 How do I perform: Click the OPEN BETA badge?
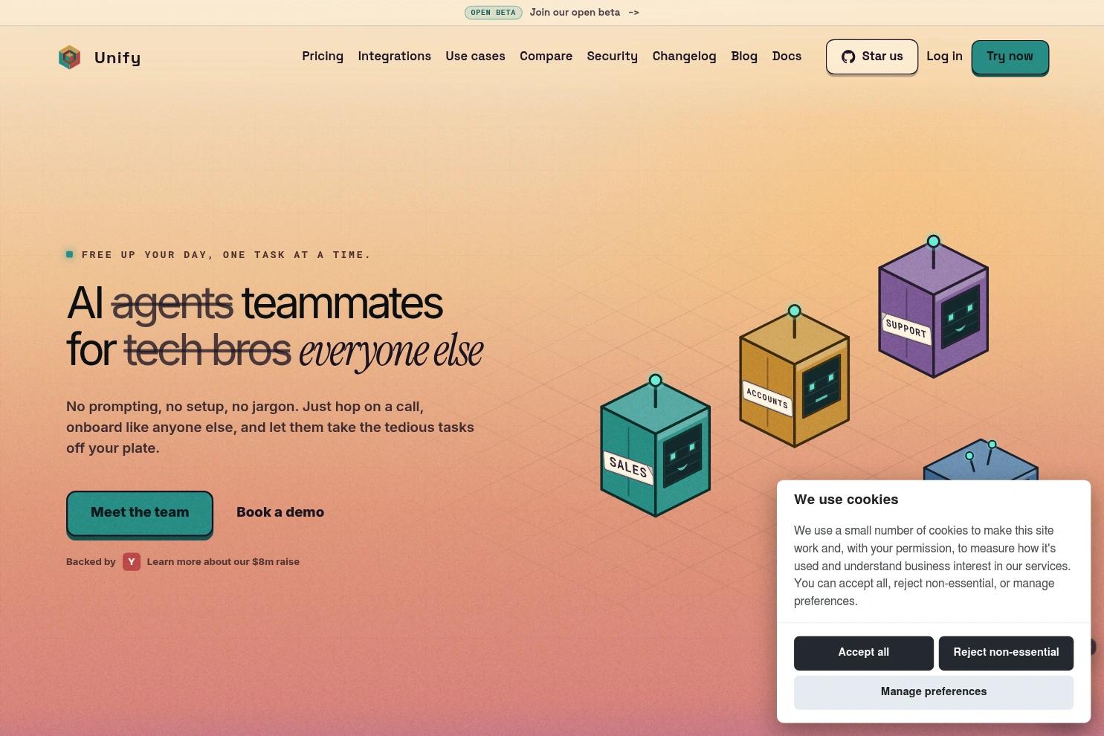pos(493,13)
